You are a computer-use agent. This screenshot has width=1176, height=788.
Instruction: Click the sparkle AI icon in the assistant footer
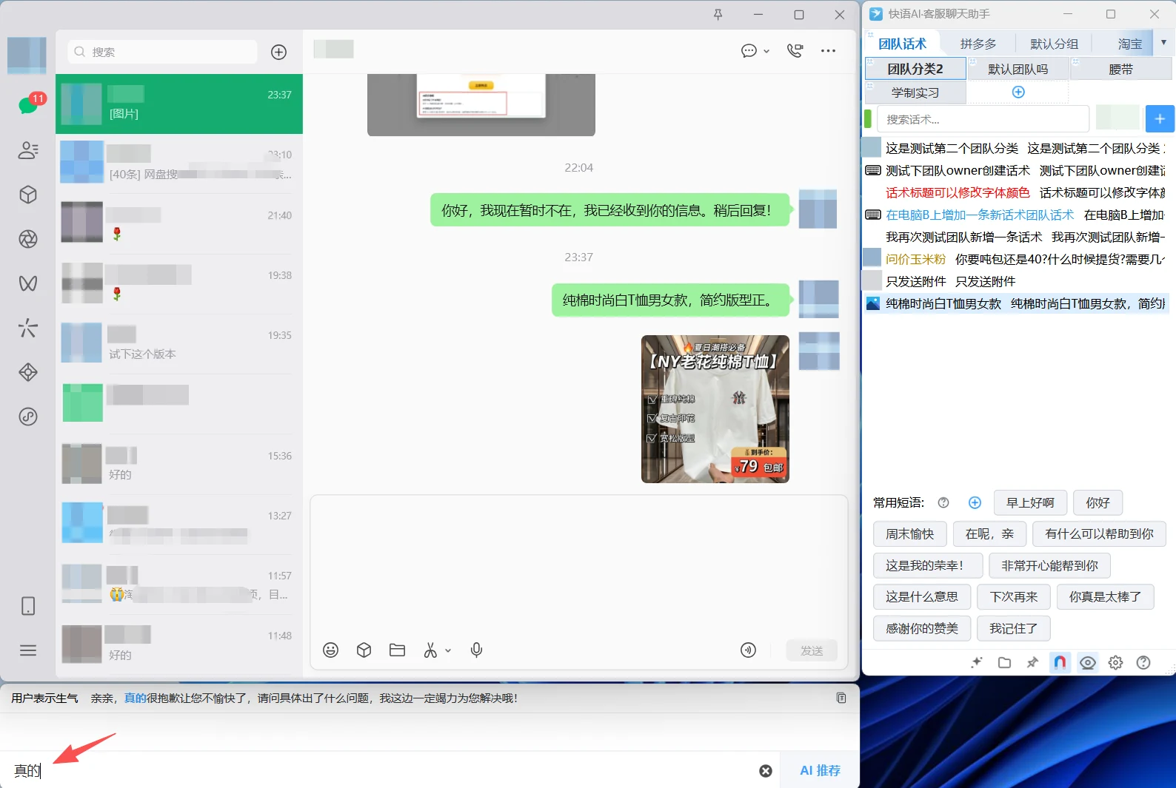click(977, 662)
